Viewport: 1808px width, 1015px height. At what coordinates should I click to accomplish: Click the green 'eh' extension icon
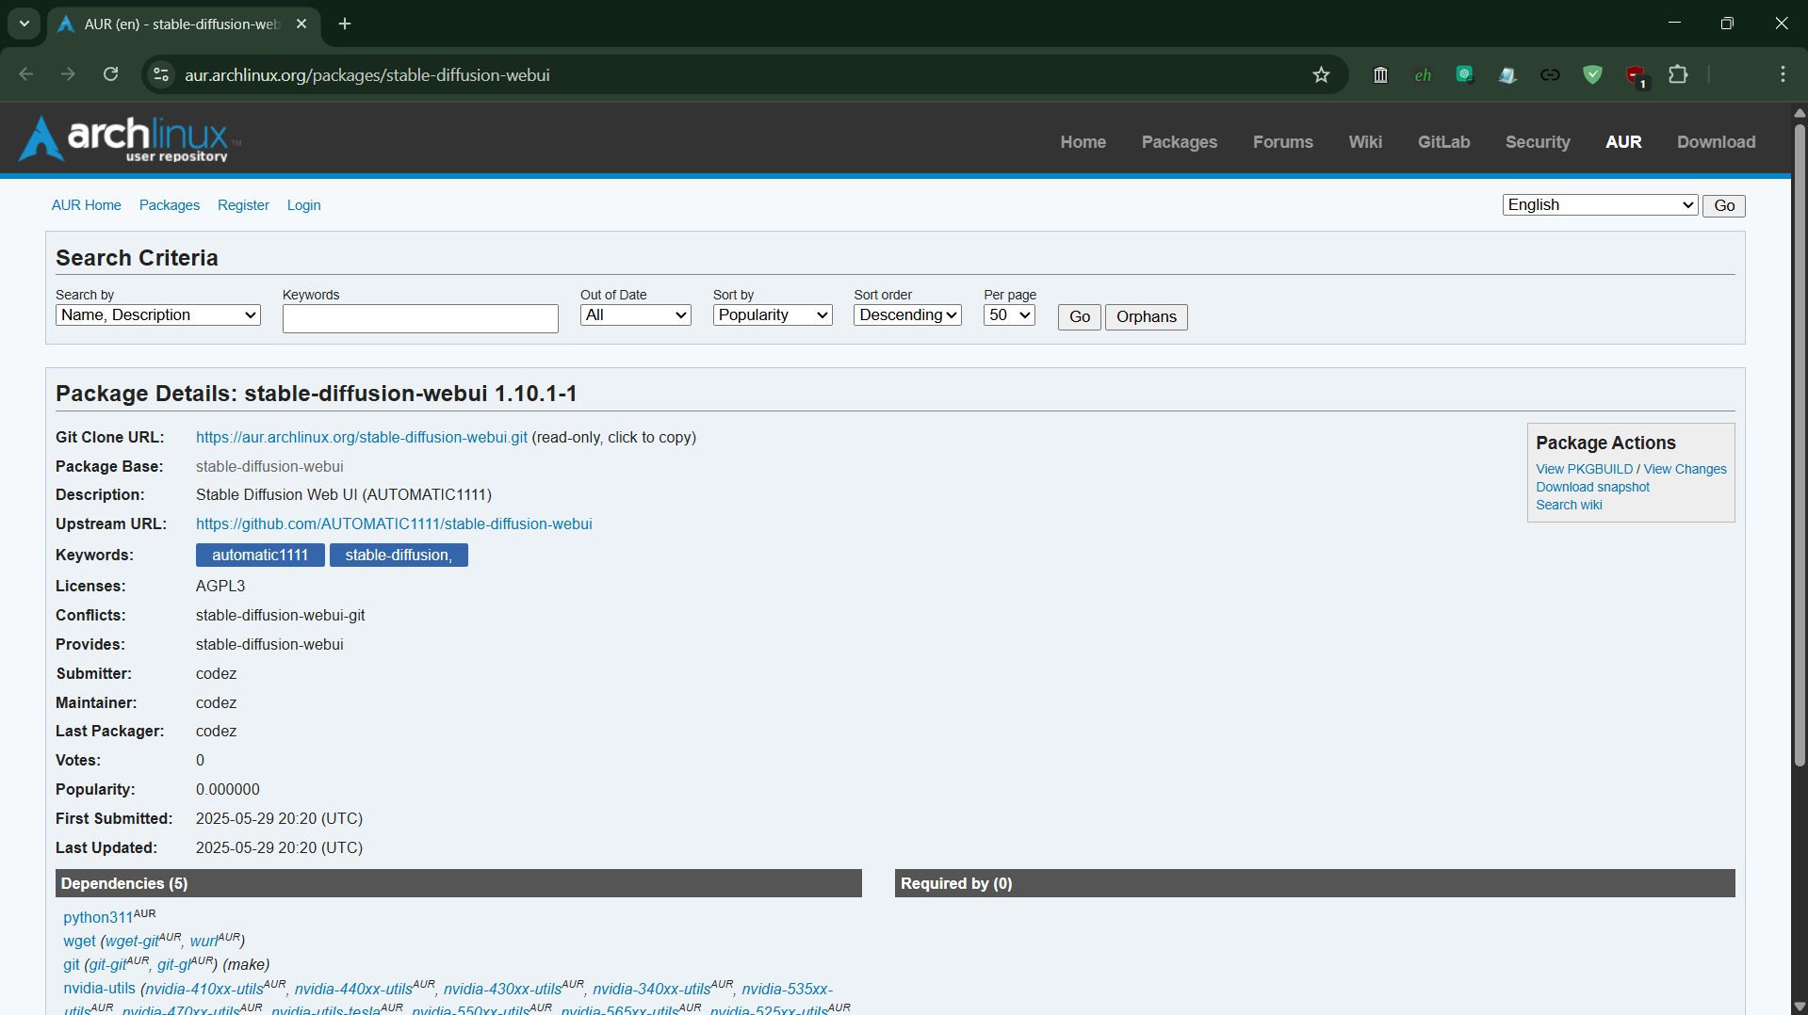click(1423, 74)
